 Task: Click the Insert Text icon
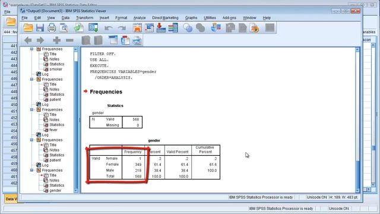[137, 40]
